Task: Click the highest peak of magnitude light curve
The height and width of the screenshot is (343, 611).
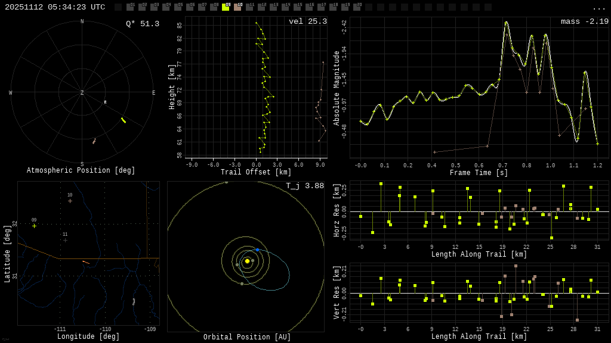Action: 506,23
